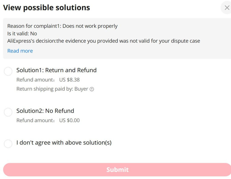Pick the disagree with above solutions radio button
The width and height of the screenshot is (231, 179).
(8, 144)
